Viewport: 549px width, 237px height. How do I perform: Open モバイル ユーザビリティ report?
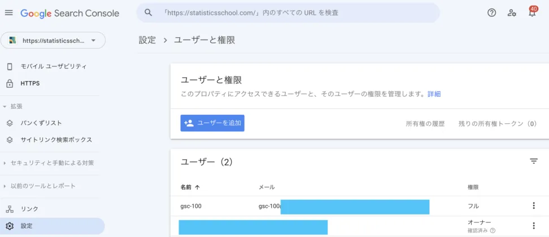coord(53,66)
